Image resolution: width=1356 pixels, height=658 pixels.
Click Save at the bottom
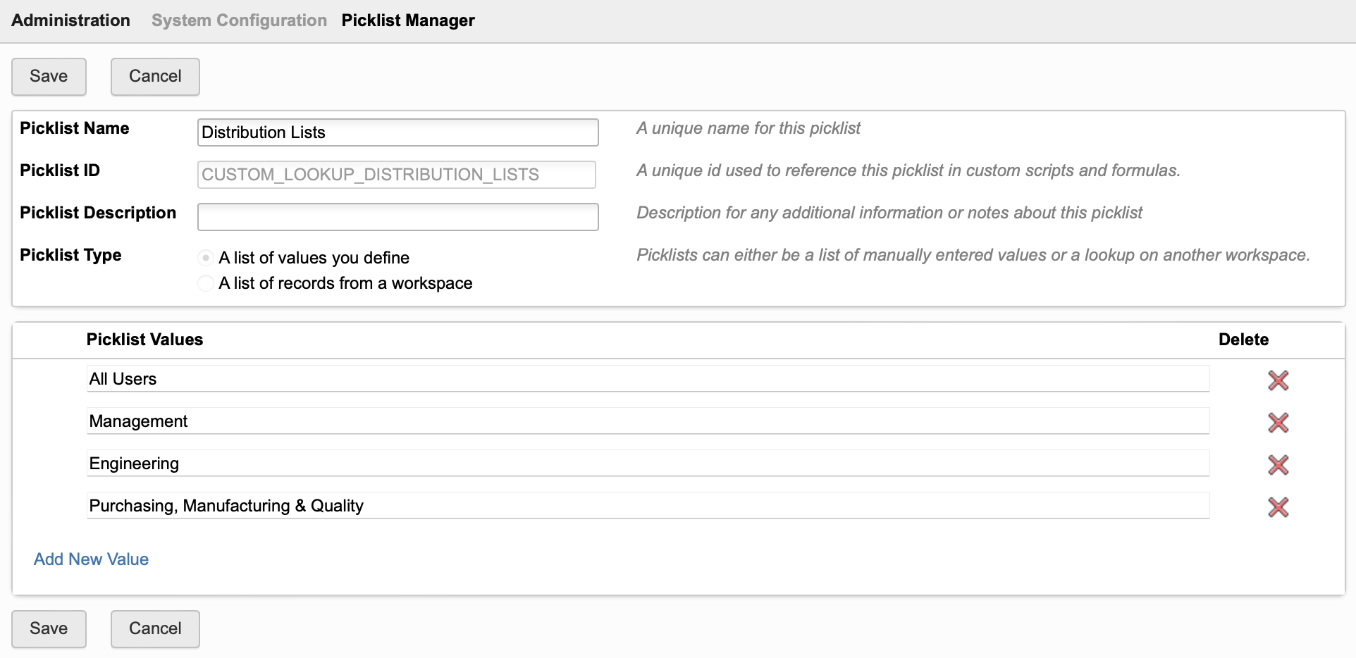48,628
